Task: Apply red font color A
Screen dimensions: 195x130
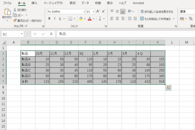Action: [90, 19]
